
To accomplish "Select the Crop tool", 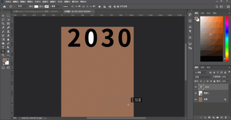I will [x=3, y=24].
